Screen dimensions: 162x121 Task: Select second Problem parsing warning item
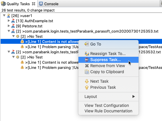(52, 68)
